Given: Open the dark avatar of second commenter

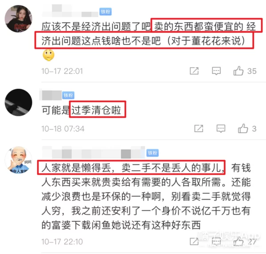Looking at the screenshot, I should [x=18, y=102].
